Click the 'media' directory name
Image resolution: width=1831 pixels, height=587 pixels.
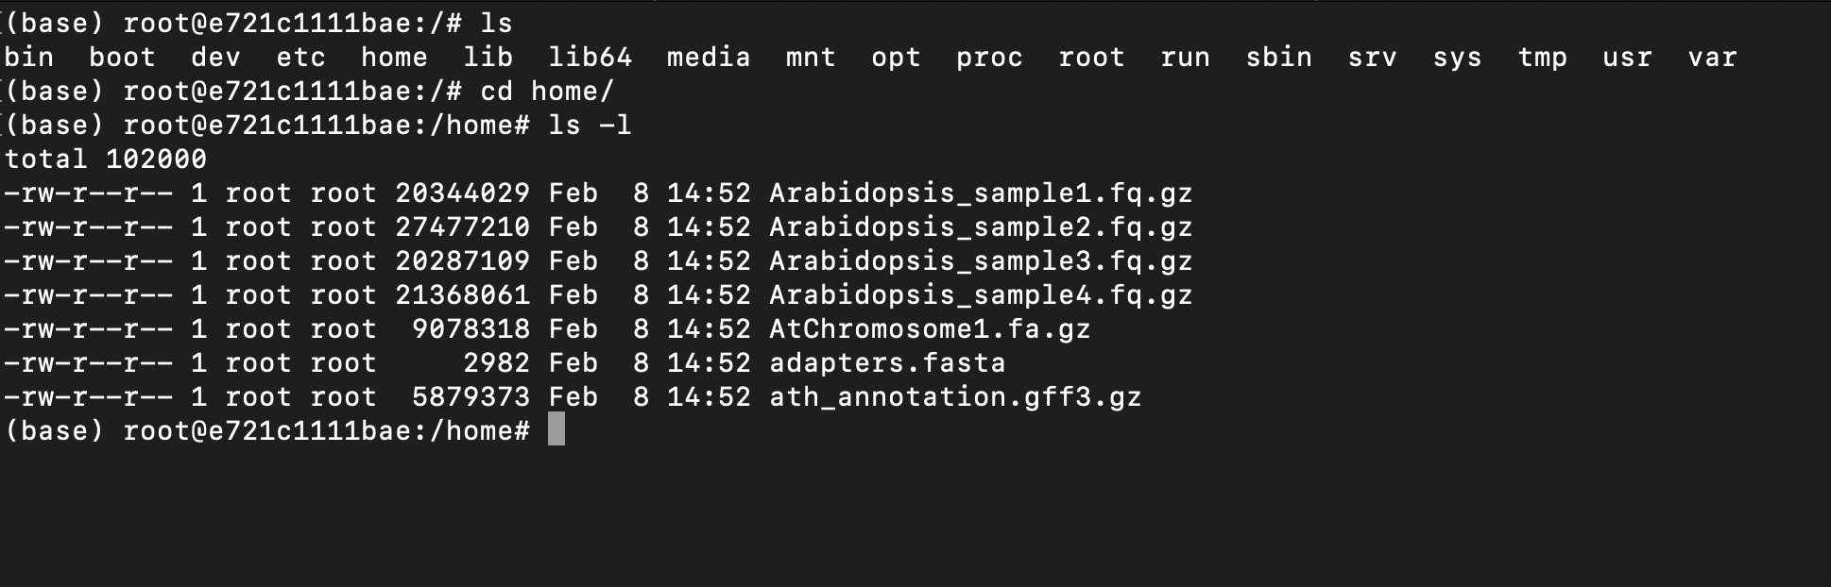click(709, 58)
